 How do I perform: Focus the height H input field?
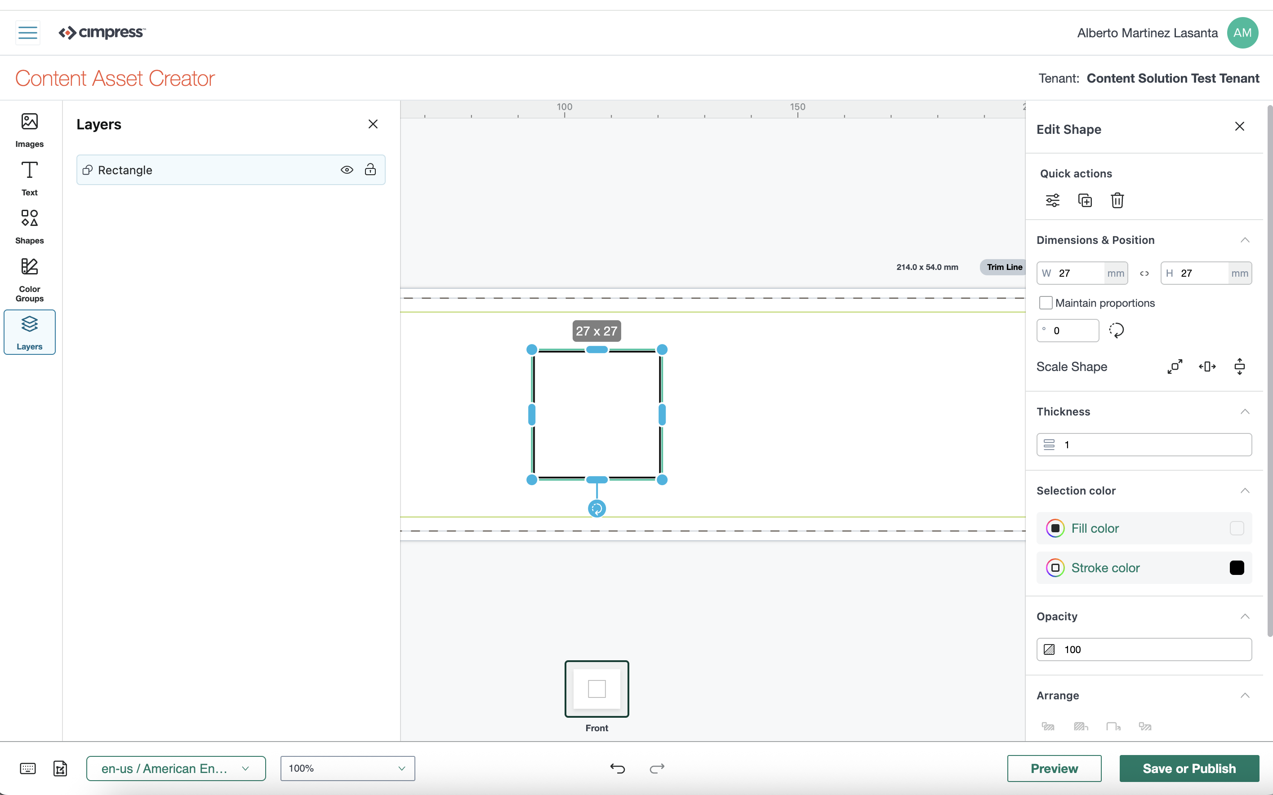[x=1206, y=274]
